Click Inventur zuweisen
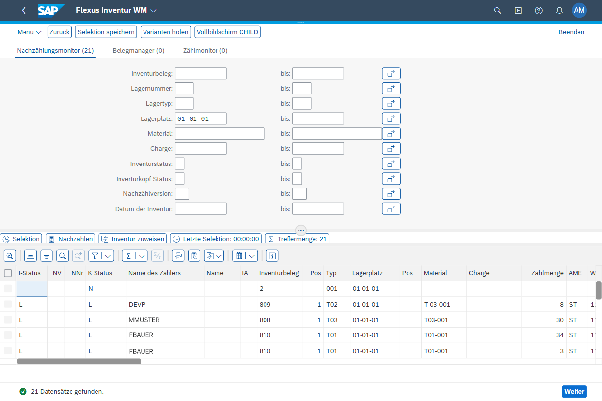 point(133,239)
